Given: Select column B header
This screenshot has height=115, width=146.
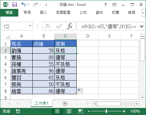Looking at the screenshot, I should (x=44, y=36).
